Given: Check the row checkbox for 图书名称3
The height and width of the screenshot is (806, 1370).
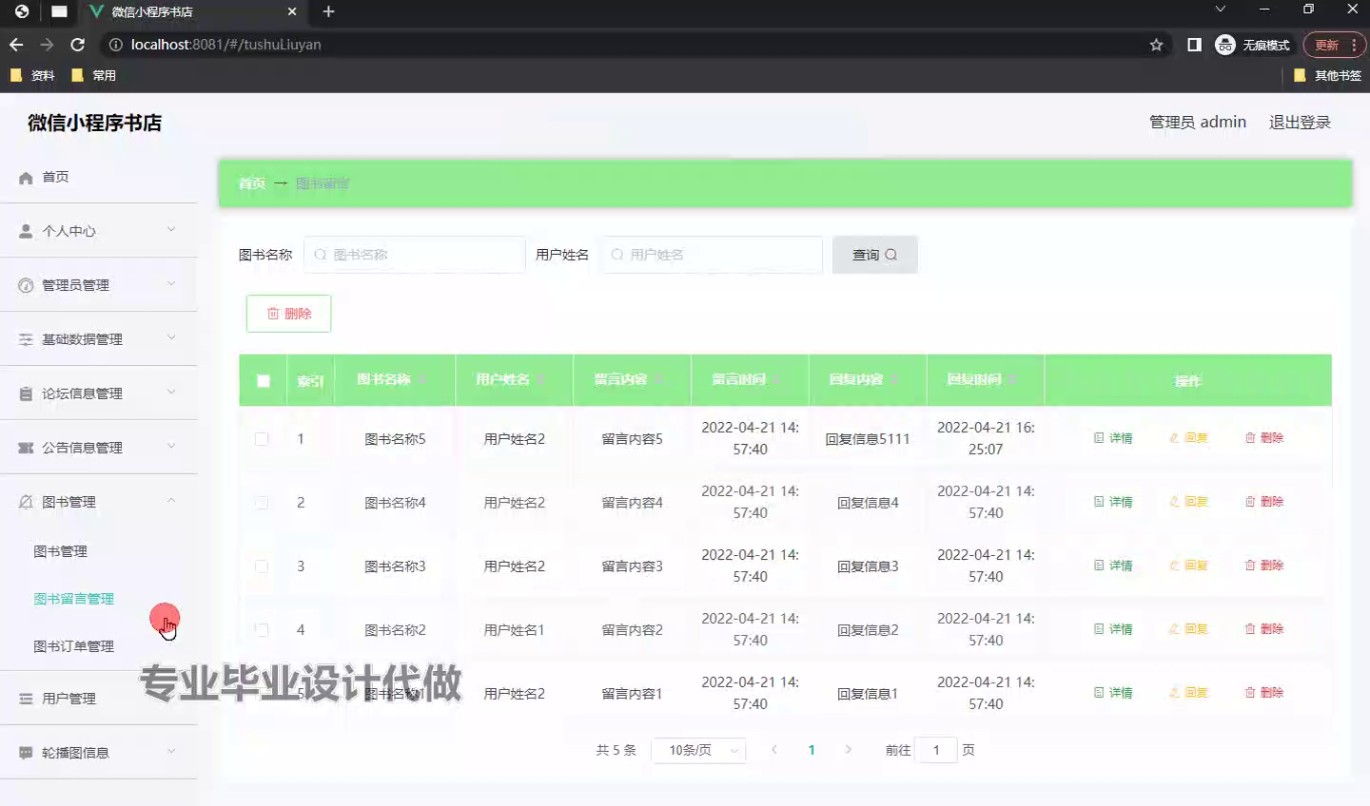Looking at the screenshot, I should tap(262, 566).
